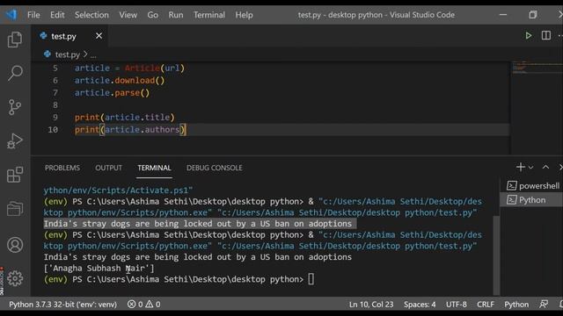This screenshot has height=316, width=563.
Task: Select the powershell terminal instance
Action: coord(533,185)
